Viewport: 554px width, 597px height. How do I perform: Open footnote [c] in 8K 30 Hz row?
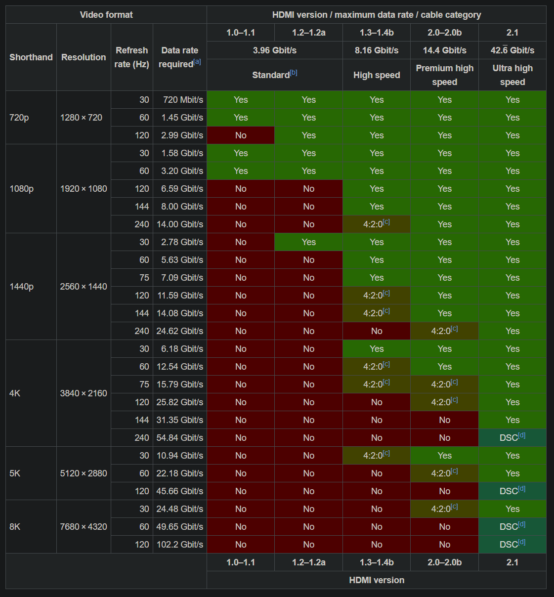pos(454,507)
